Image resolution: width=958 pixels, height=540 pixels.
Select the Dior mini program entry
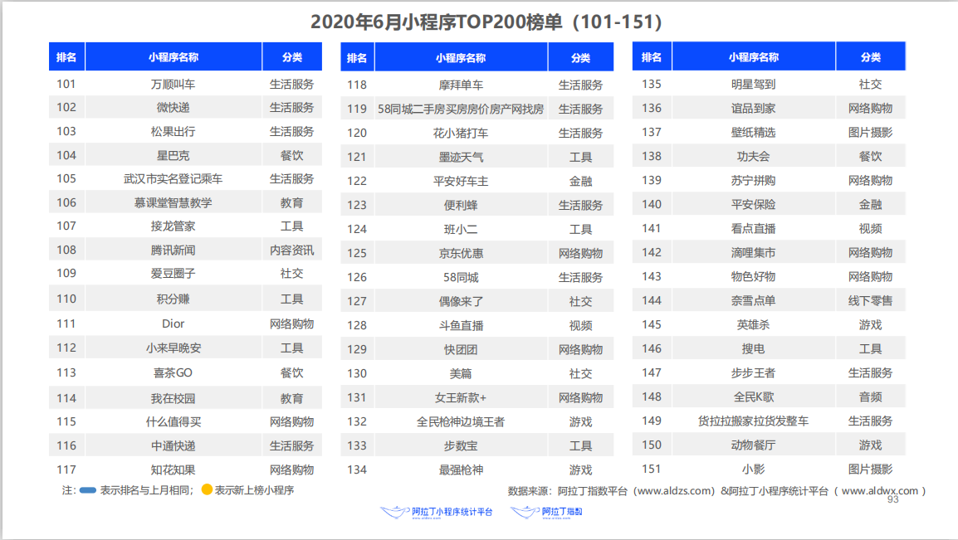click(173, 324)
